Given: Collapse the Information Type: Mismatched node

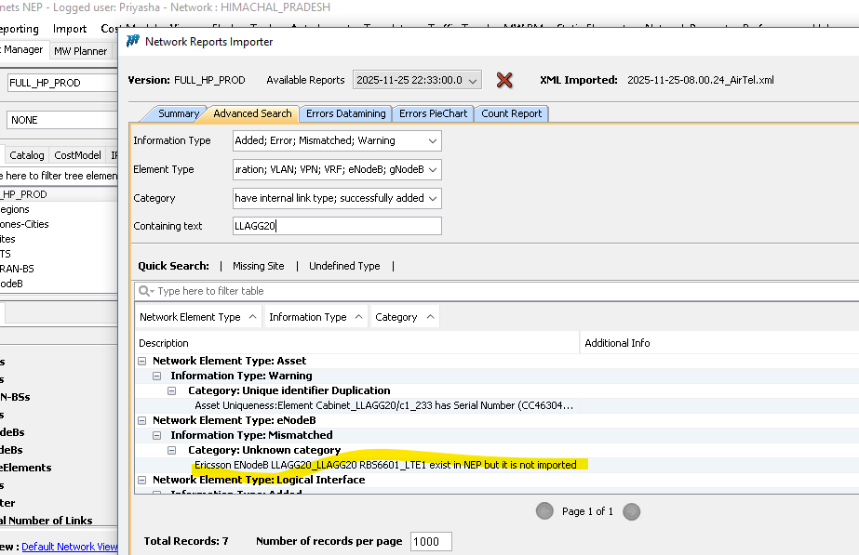Looking at the screenshot, I should point(160,435).
